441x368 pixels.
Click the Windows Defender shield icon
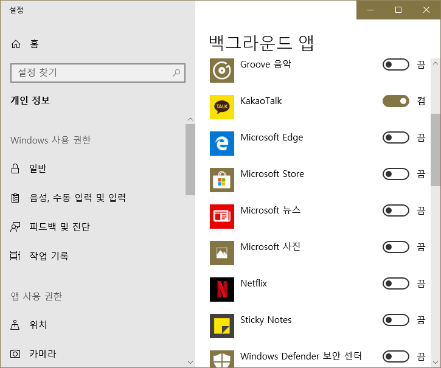click(222, 359)
